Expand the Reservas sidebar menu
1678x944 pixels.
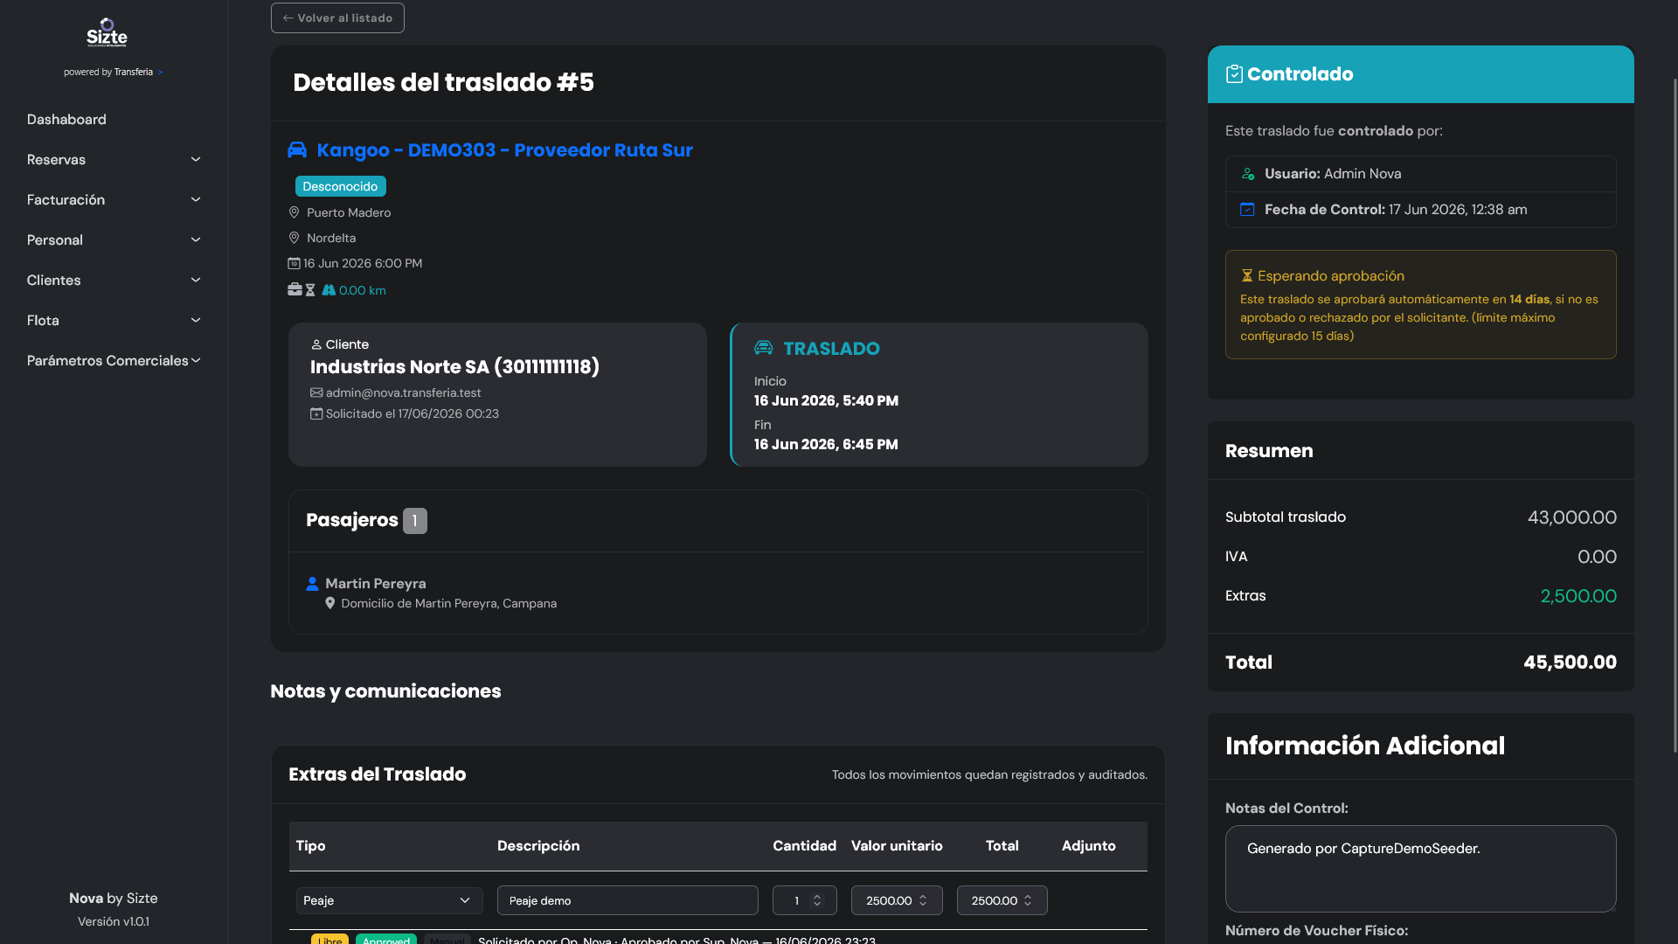point(114,159)
